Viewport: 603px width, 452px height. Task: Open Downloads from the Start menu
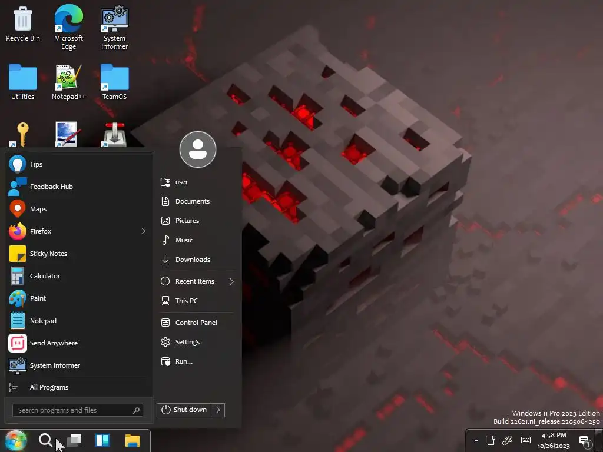pyautogui.click(x=197, y=260)
